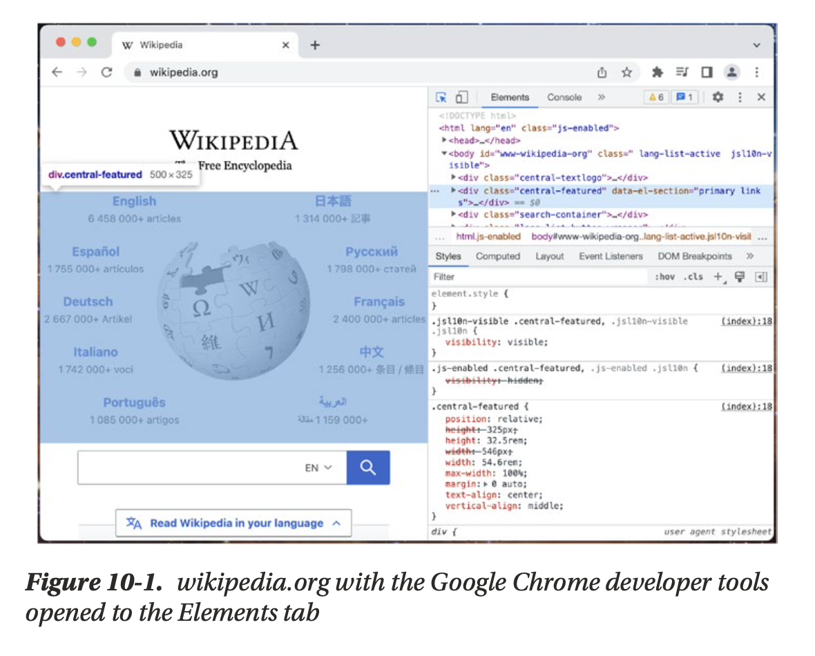Click the Wikipedia search input field
This screenshot has height=656, width=815.
pos(186,467)
